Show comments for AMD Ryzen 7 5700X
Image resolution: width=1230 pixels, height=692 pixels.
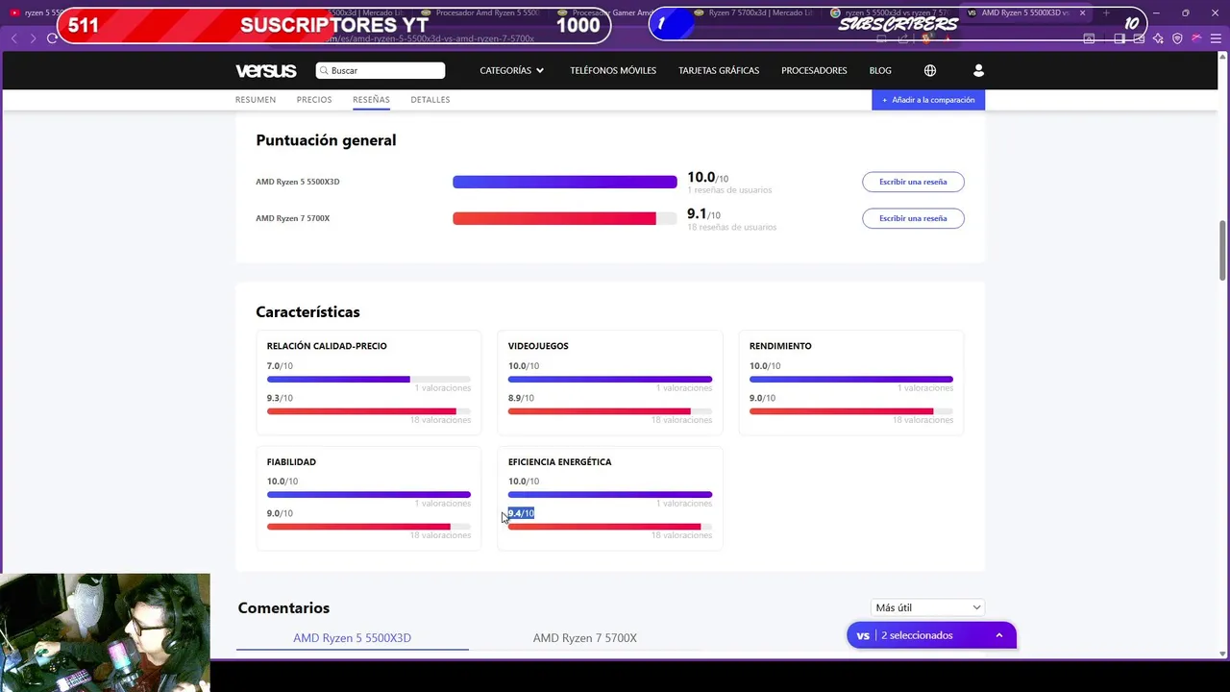pyautogui.click(x=585, y=638)
